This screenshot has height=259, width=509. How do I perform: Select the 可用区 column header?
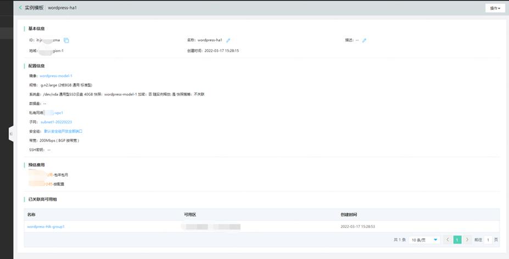point(190,215)
